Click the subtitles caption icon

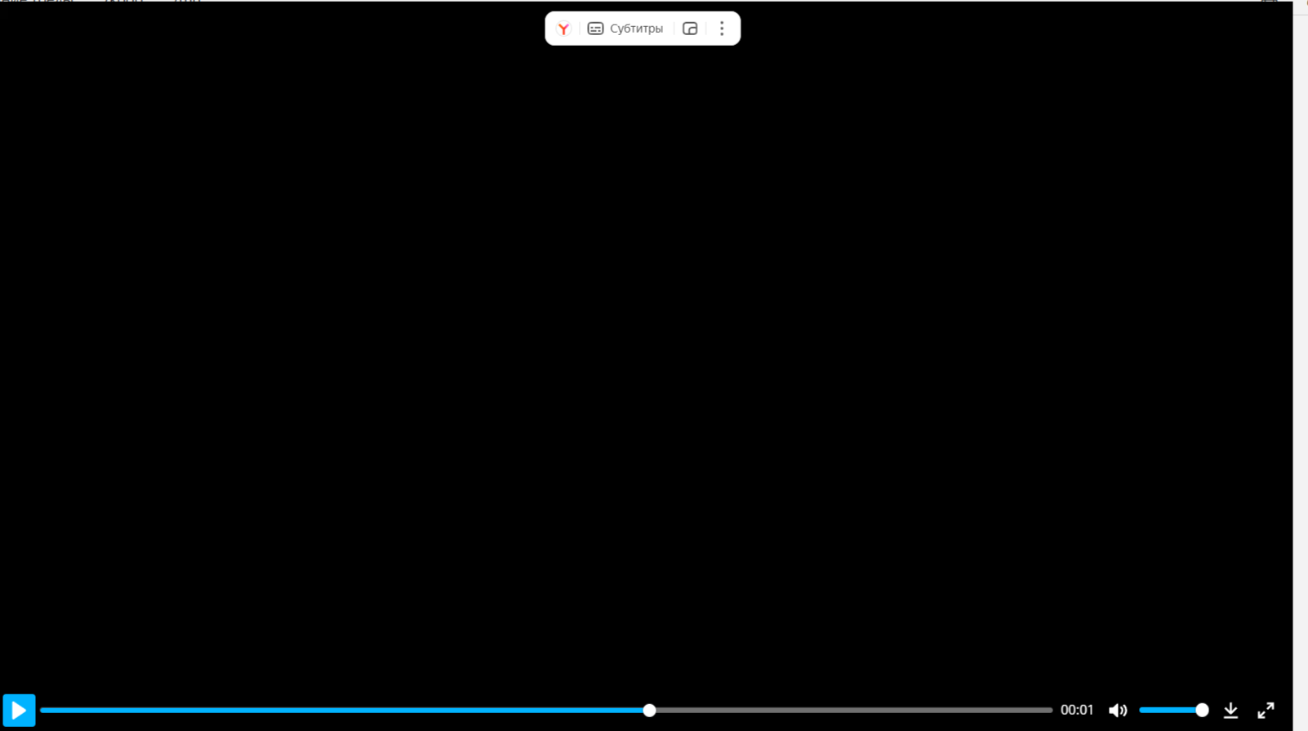pos(595,29)
